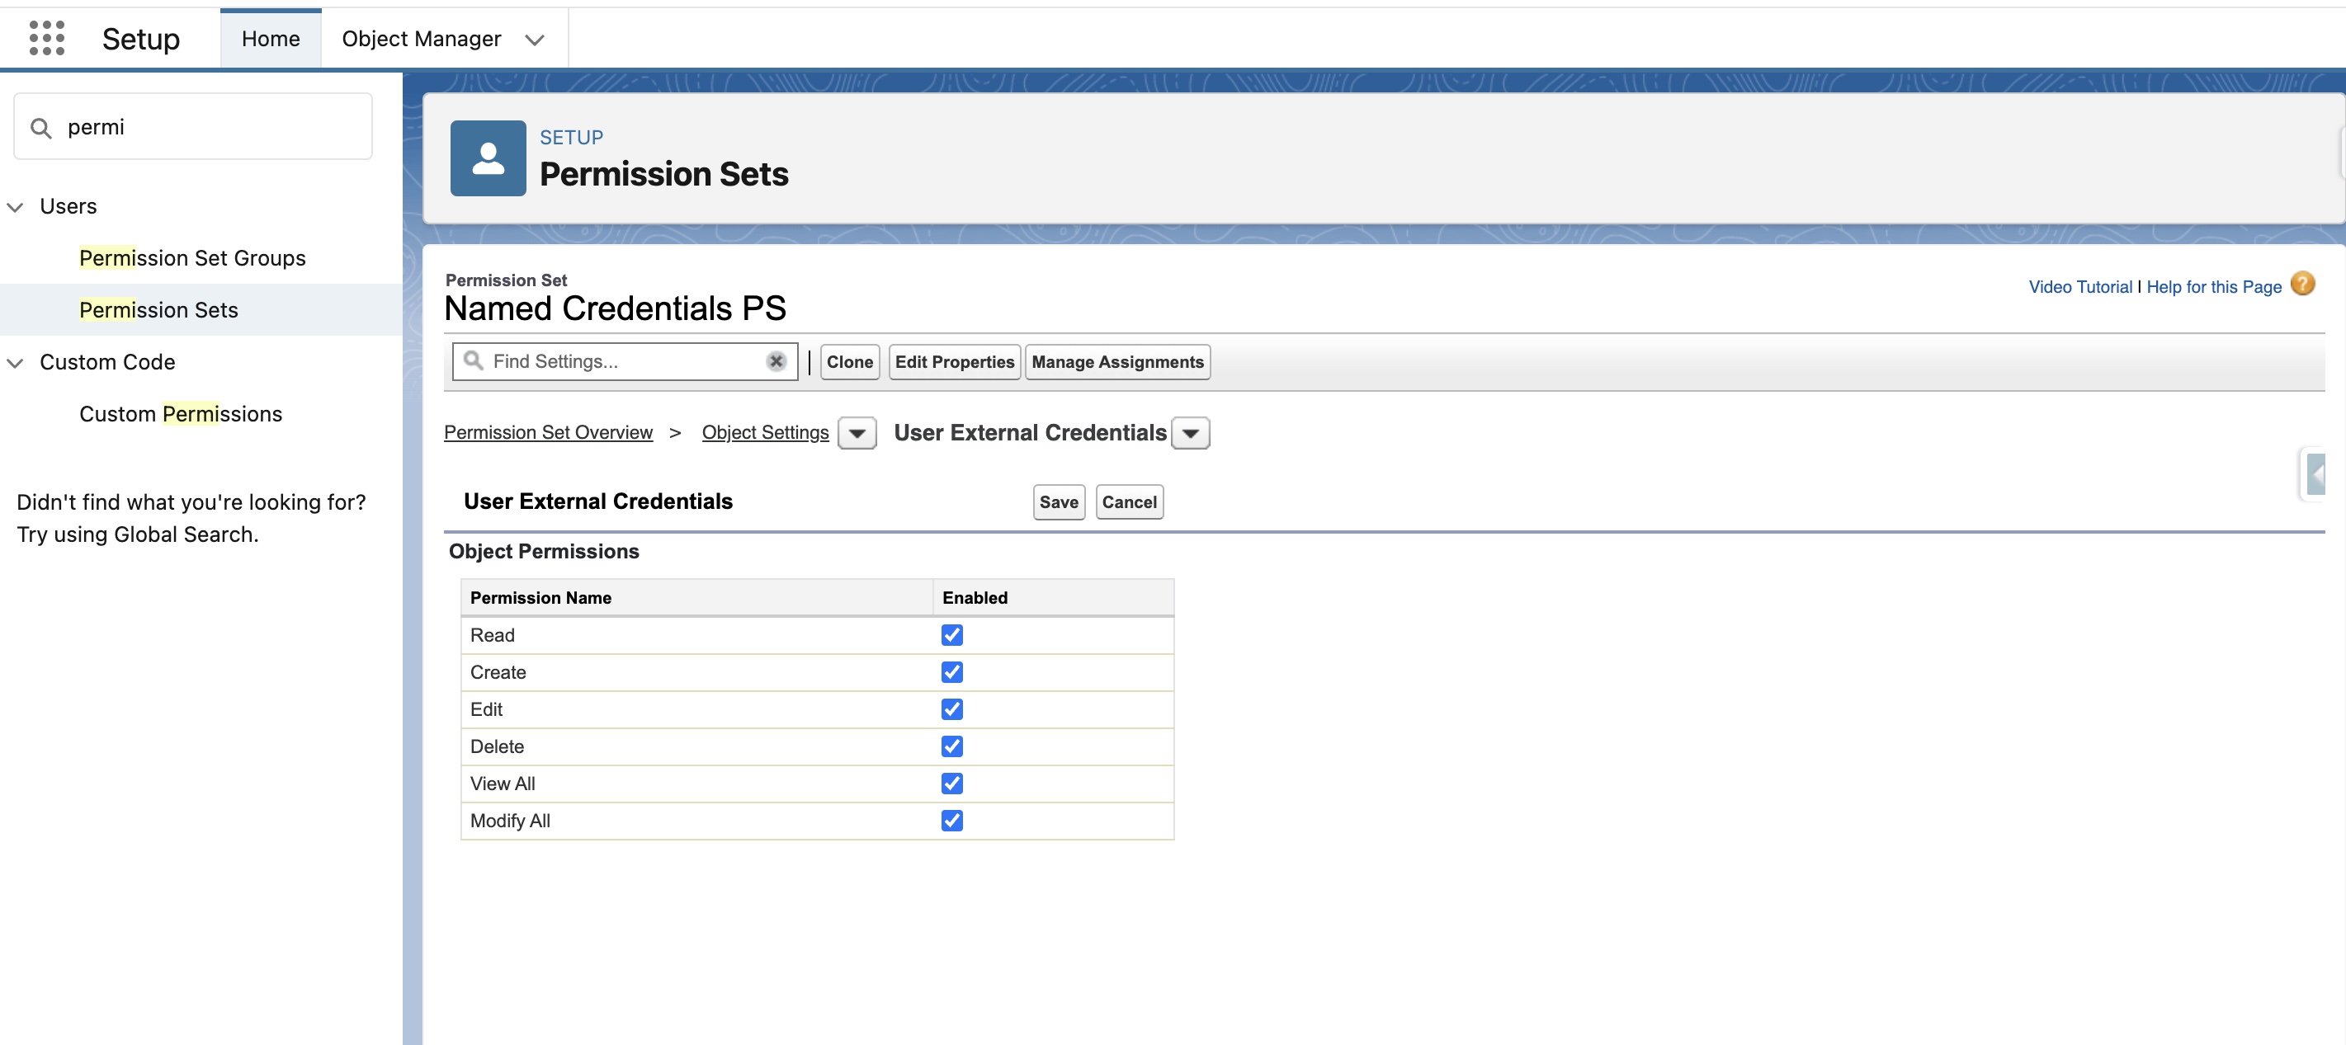Uncheck the Edit permission checkbox
The height and width of the screenshot is (1045, 2346).
point(951,709)
